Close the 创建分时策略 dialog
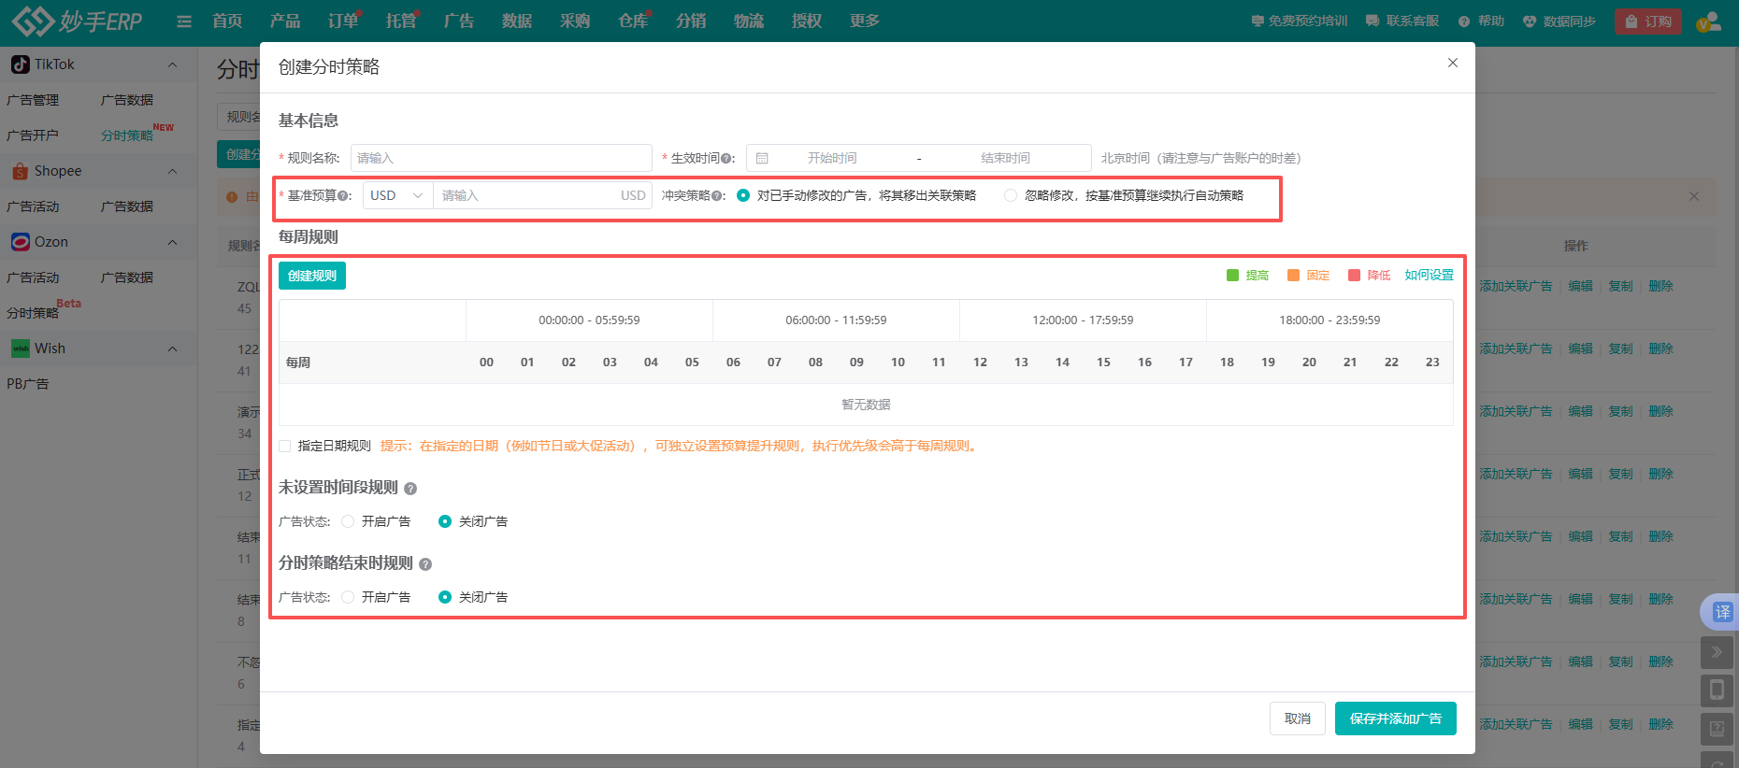This screenshot has width=1739, height=768. (x=1452, y=63)
